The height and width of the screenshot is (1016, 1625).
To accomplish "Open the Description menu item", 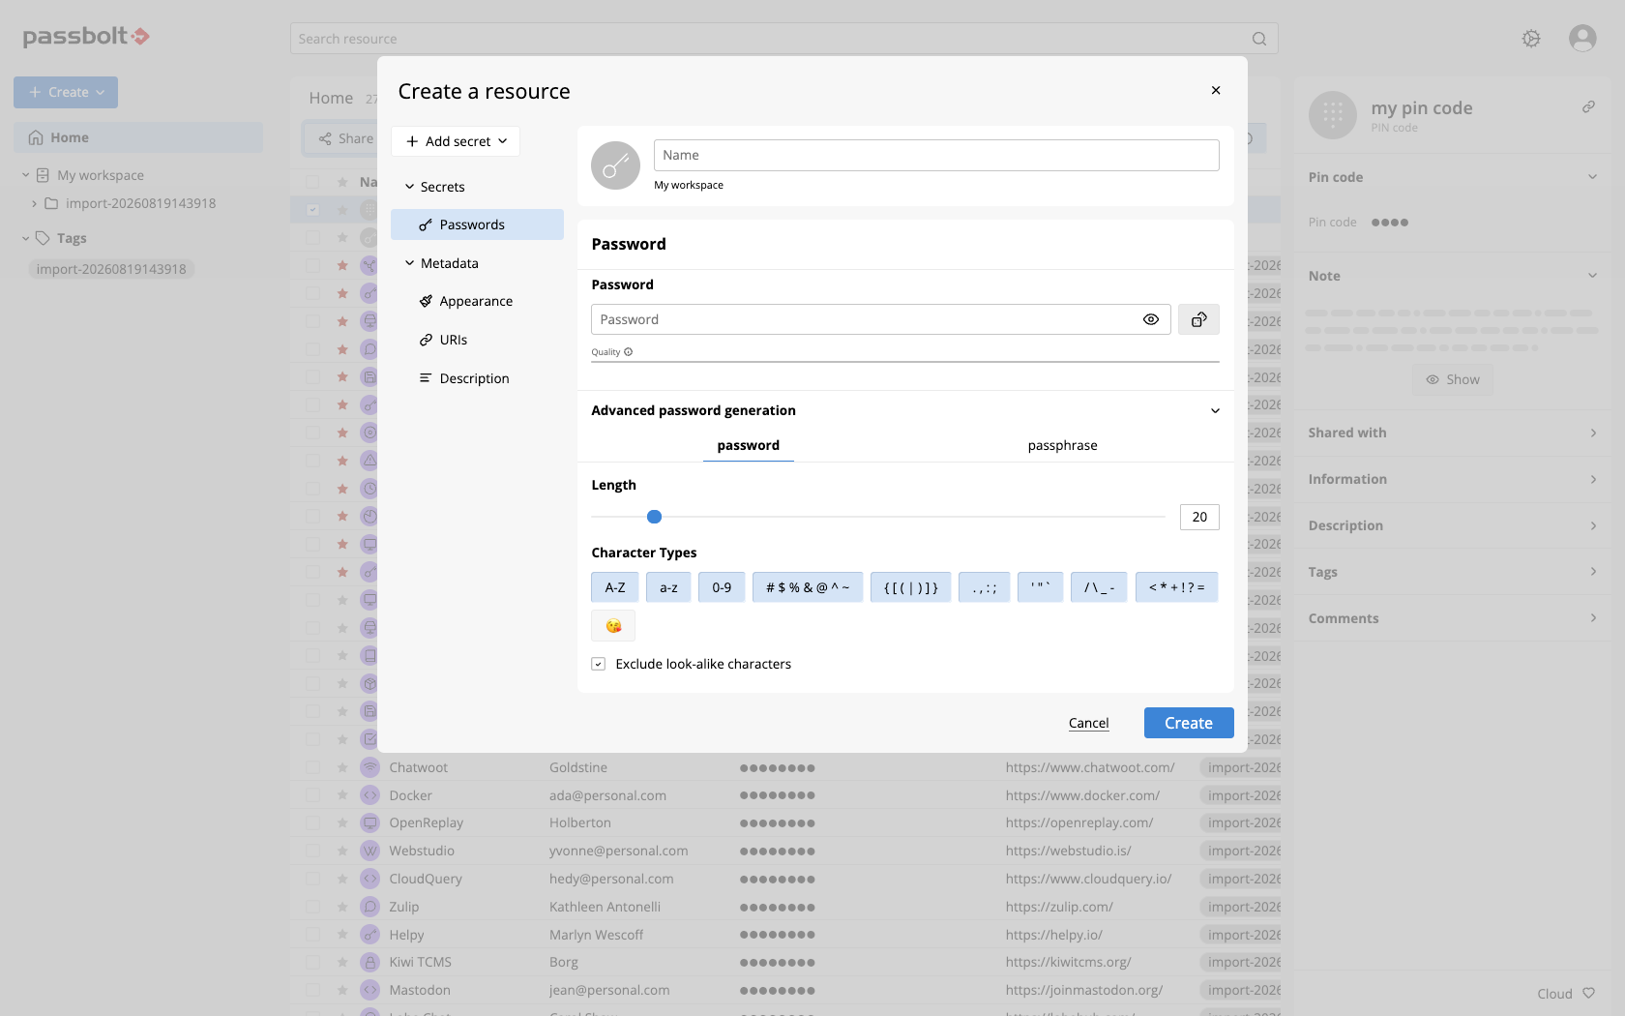I will pyautogui.click(x=477, y=378).
